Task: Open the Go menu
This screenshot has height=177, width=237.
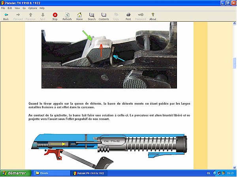Action: click(x=24, y=8)
